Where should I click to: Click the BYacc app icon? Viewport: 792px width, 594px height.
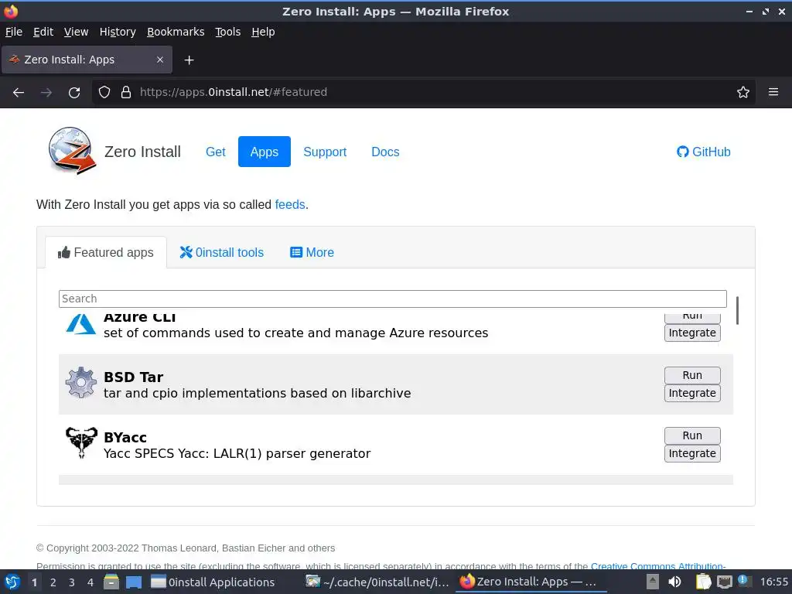click(x=80, y=442)
